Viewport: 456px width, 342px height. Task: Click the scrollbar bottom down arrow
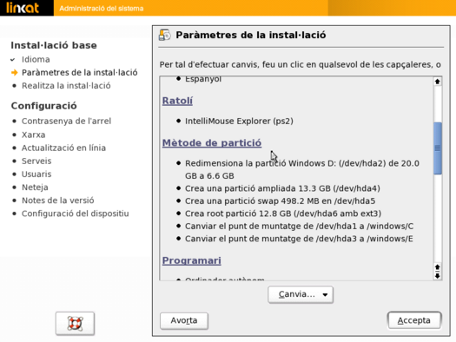tap(438, 275)
